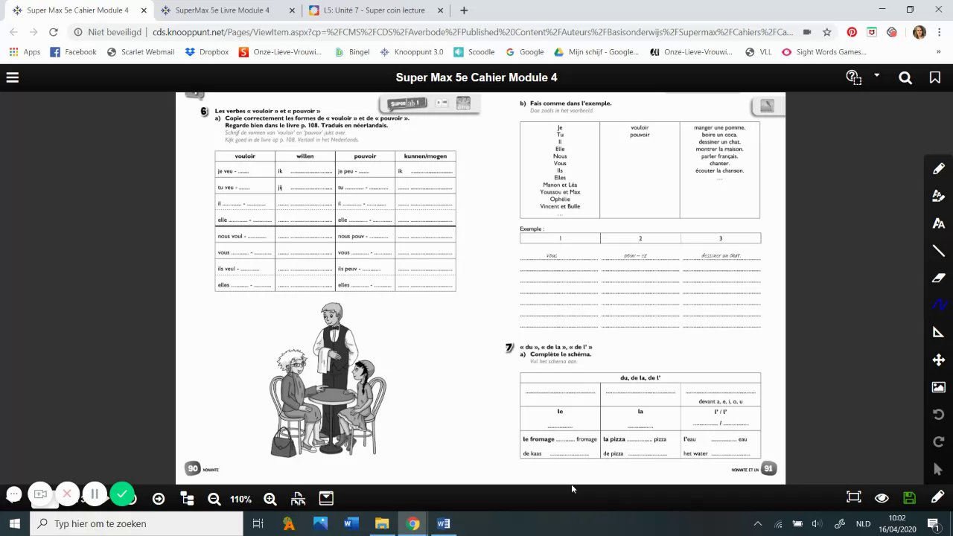This screenshot has width=953, height=536.
Task: Zoom in on the page
Action: 270,499
